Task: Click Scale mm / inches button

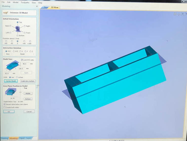Action: (28, 81)
